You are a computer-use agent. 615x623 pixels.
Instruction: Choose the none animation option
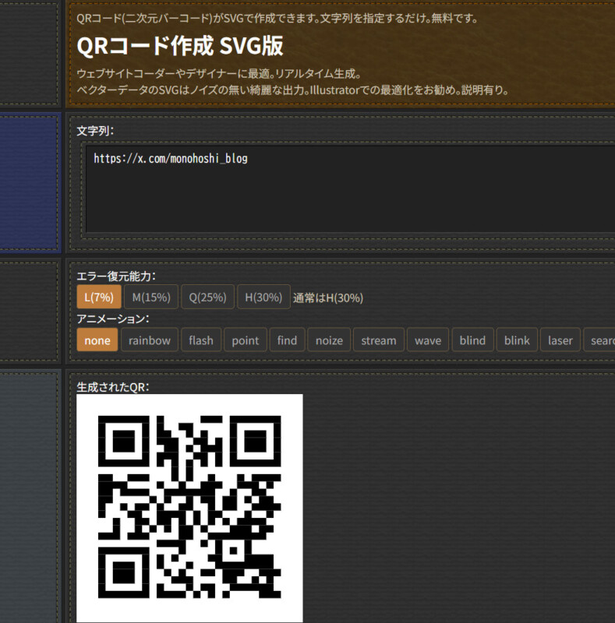[x=97, y=340]
